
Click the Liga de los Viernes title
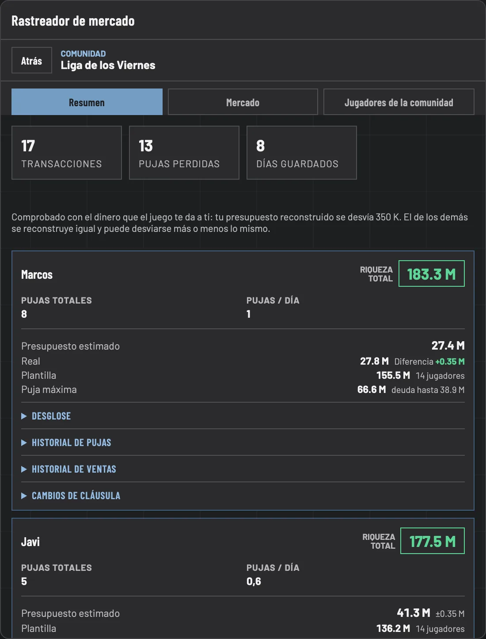108,65
